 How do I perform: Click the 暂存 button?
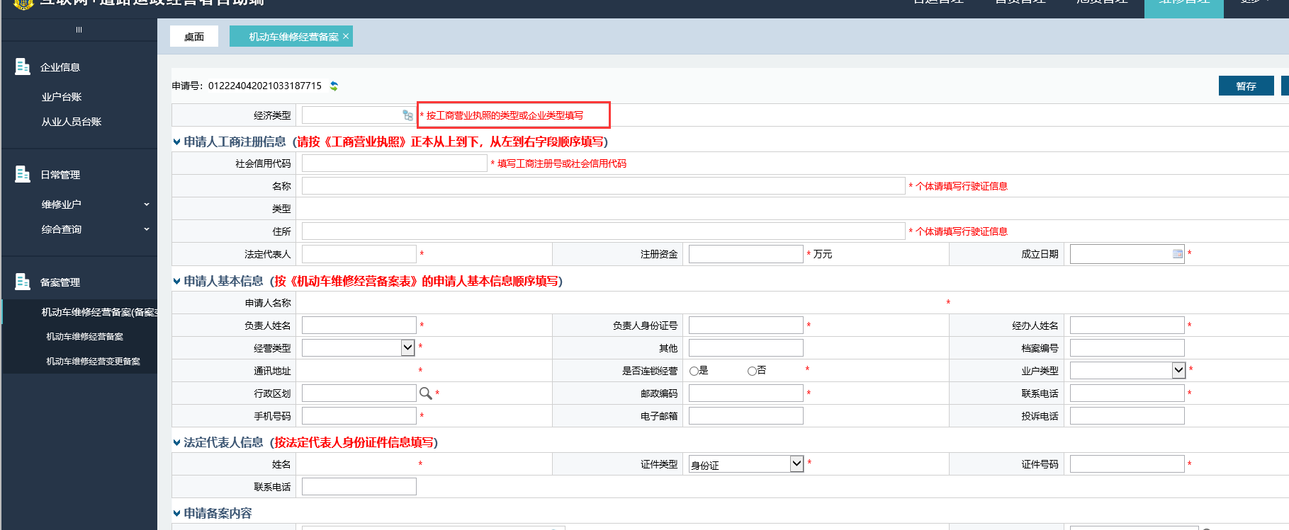click(1245, 86)
